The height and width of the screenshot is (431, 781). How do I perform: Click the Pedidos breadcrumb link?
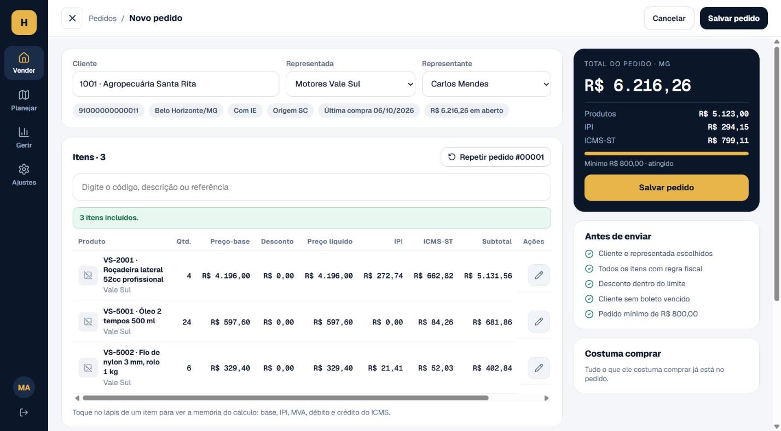click(102, 19)
